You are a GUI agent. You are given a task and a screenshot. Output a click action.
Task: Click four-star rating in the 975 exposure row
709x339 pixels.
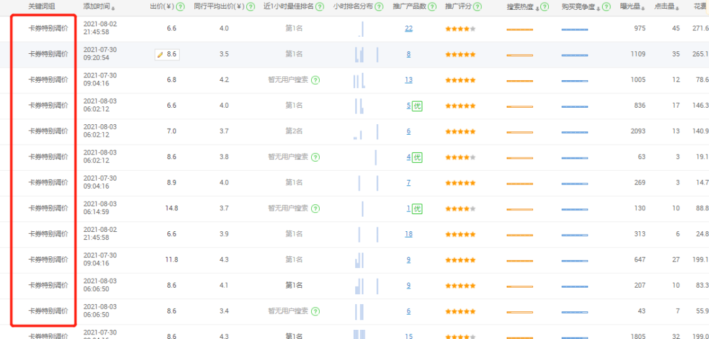pyautogui.click(x=460, y=28)
